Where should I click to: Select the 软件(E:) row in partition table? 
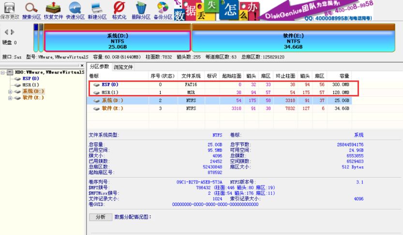(x=220, y=109)
